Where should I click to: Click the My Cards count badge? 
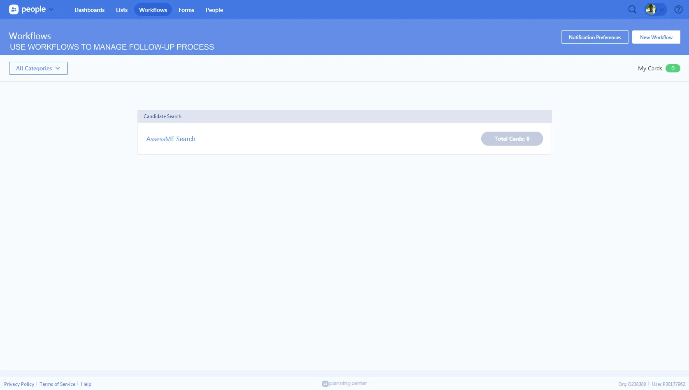[673, 68]
